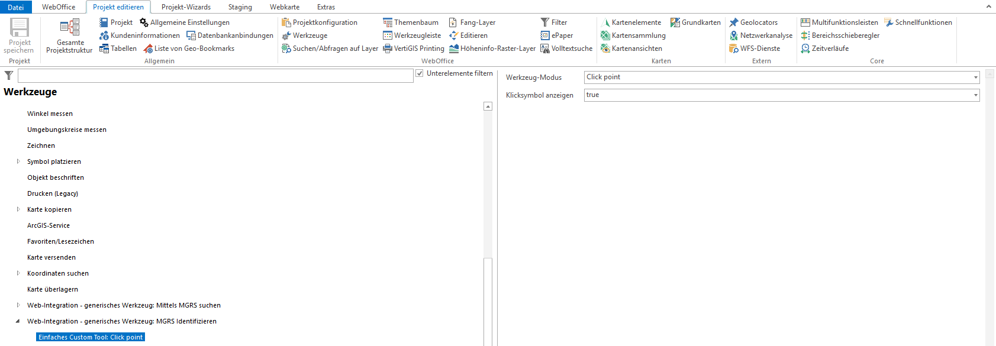Switch to the Webkarte tab
This screenshot has height=346, width=996.
285,7
